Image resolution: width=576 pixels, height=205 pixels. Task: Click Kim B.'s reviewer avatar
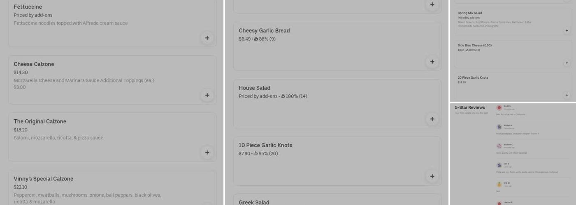tap(499, 165)
